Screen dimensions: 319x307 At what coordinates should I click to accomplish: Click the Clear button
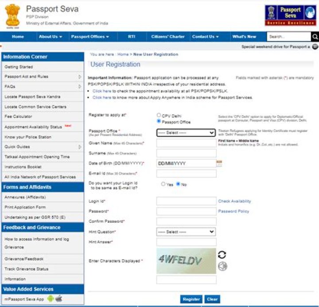(x=212, y=299)
